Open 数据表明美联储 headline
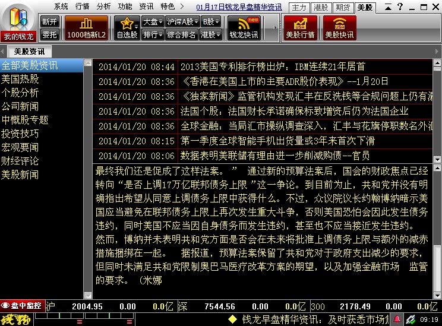The height and width of the screenshot is (326, 442). tap(263, 156)
